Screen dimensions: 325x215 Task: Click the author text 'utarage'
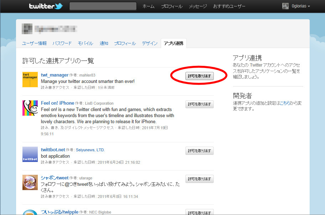pos(86,178)
